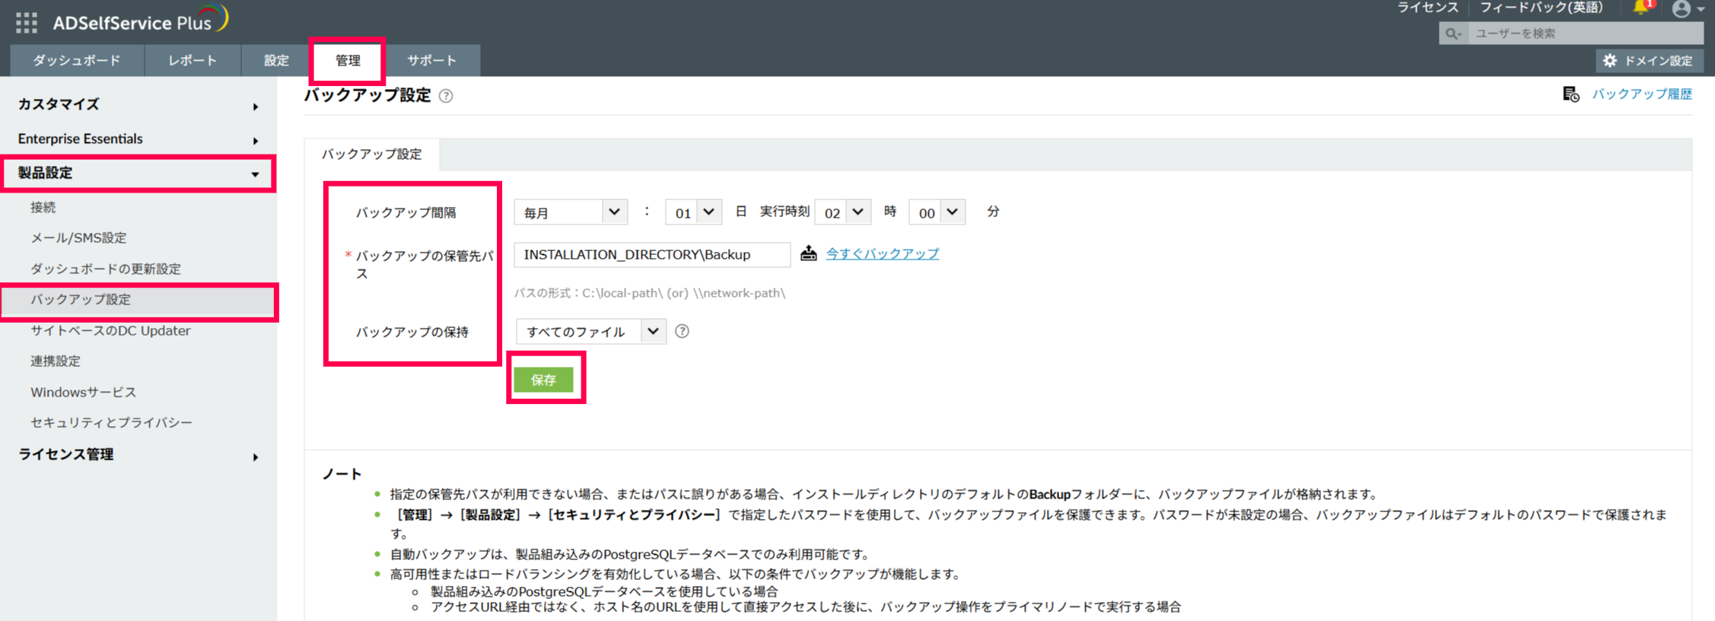This screenshot has height=621, width=1715.
Task: Open 接続 in the sidebar
Action: click(x=43, y=208)
